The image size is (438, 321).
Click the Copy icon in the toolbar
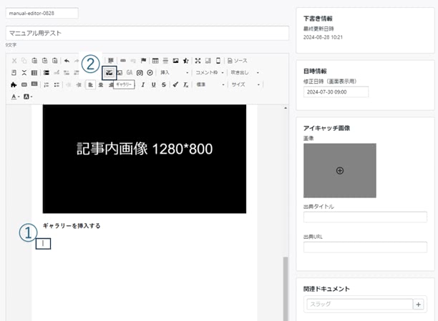[x=24, y=61]
